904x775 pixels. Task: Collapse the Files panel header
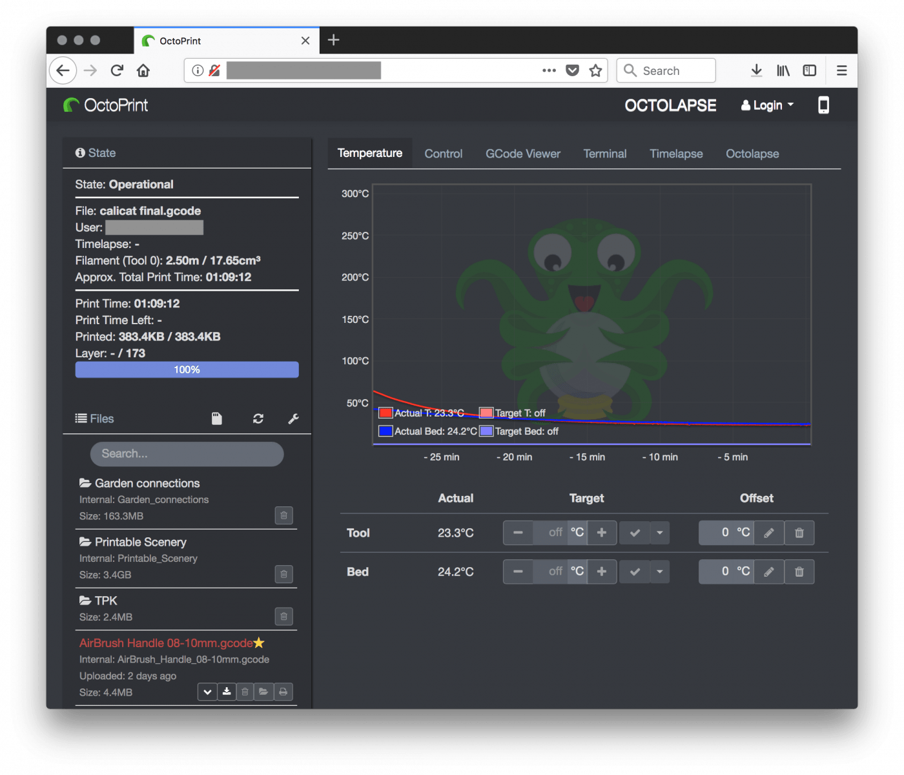click(x=95, y=418)
